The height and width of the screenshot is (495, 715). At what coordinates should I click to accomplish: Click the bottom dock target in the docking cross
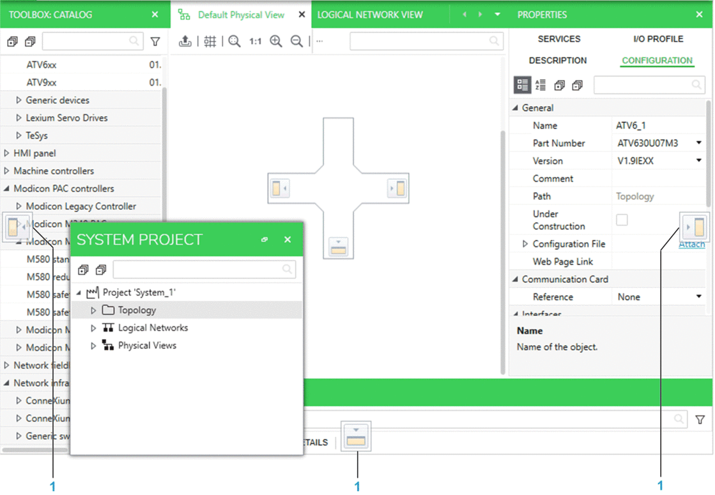(x=339, y=247)
